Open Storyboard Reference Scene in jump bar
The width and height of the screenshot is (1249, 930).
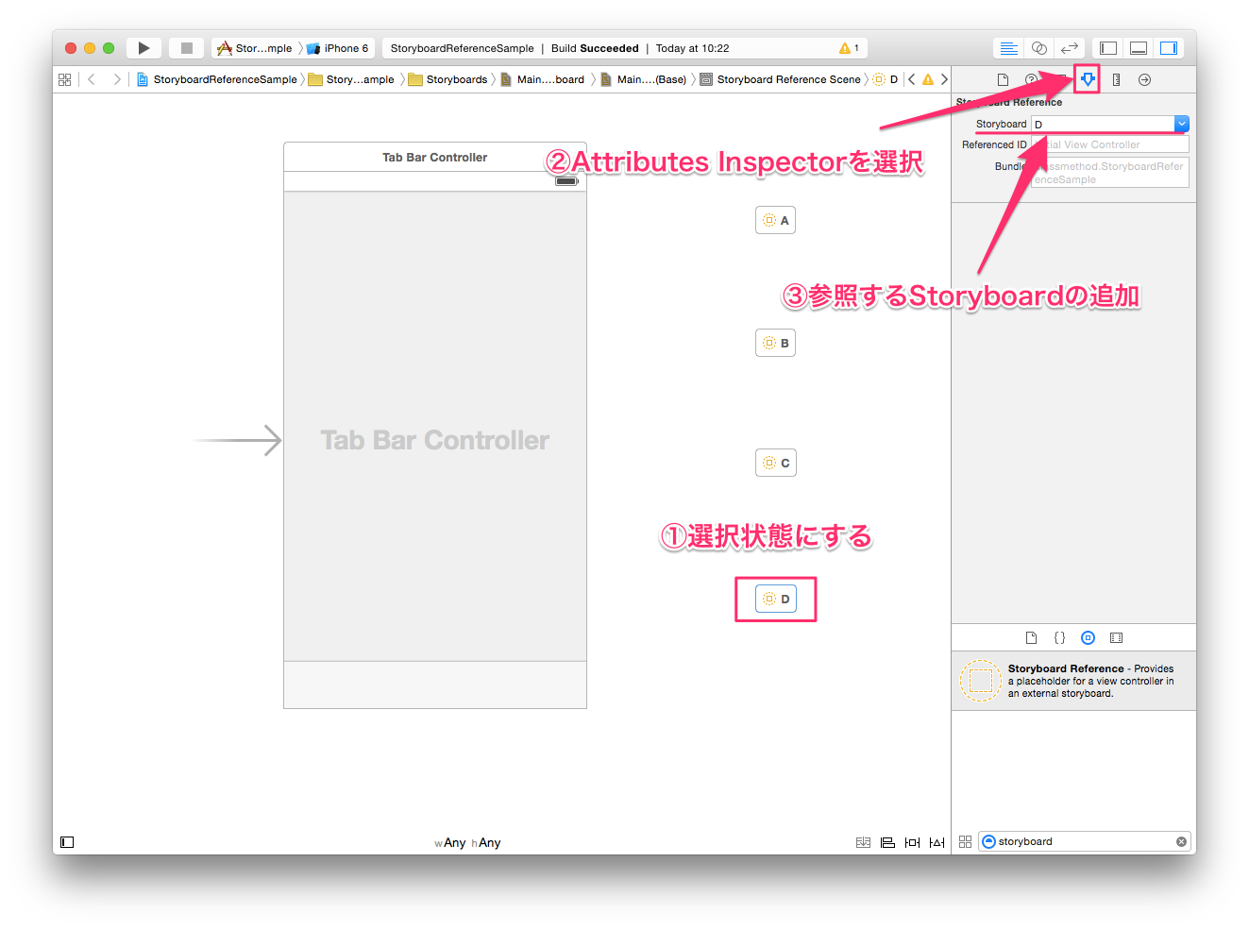click(781, 79)
